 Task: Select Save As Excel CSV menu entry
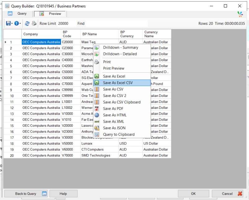pos(122,83)
